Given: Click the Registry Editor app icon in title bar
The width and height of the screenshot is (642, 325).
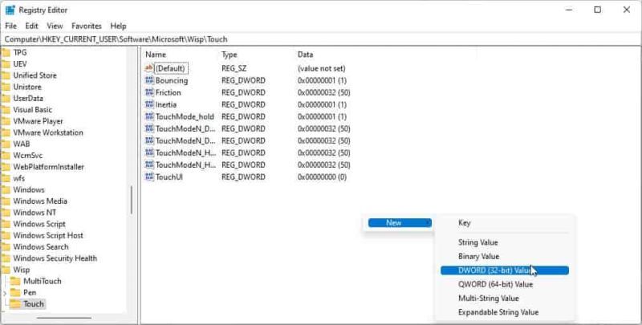Looking at the screenshot, I should (10, 10).
